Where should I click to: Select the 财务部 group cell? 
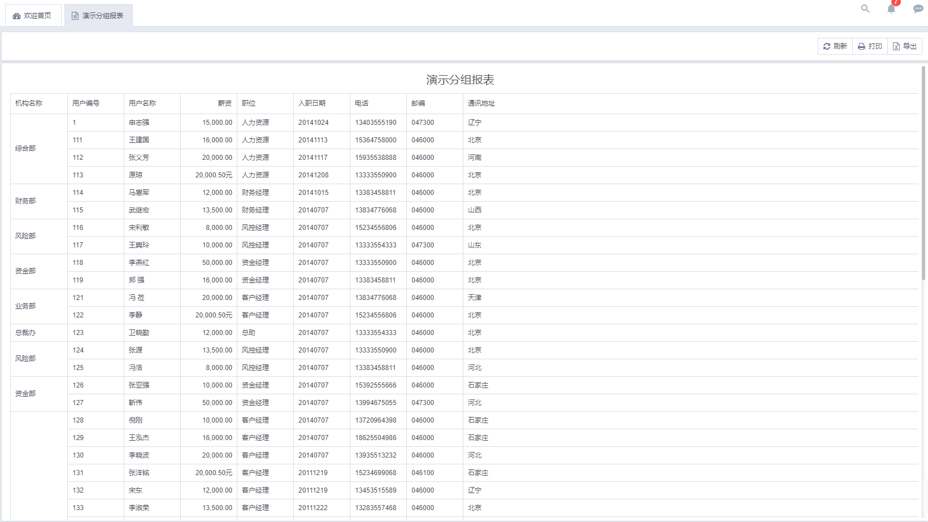click(25, 201)
